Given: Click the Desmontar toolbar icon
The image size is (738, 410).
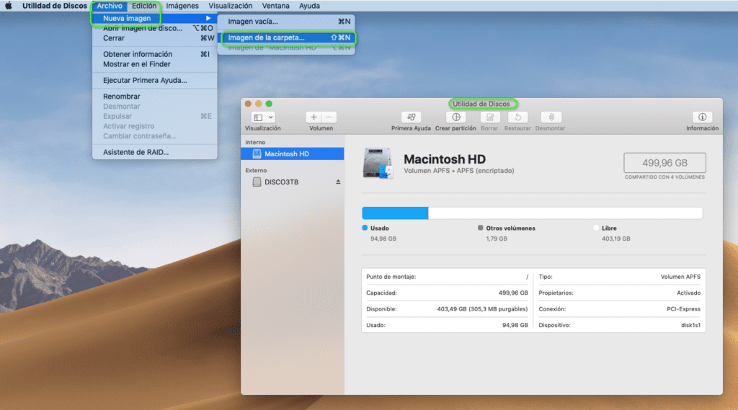Looking at the screenshot, I should point(551,117).
